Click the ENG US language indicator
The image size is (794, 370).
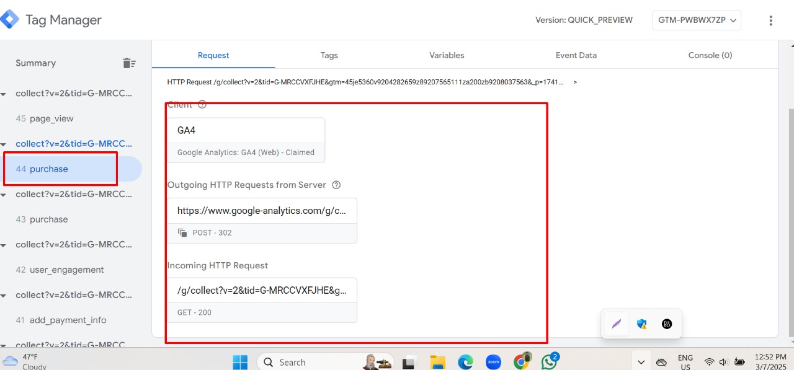point(685,362)
